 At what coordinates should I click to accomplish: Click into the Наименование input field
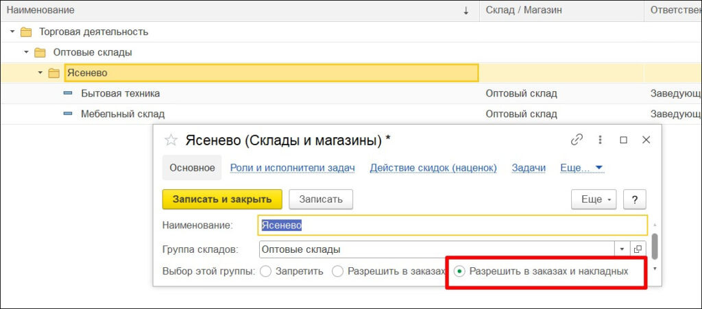pyautogui.click(x=452, y=225)
